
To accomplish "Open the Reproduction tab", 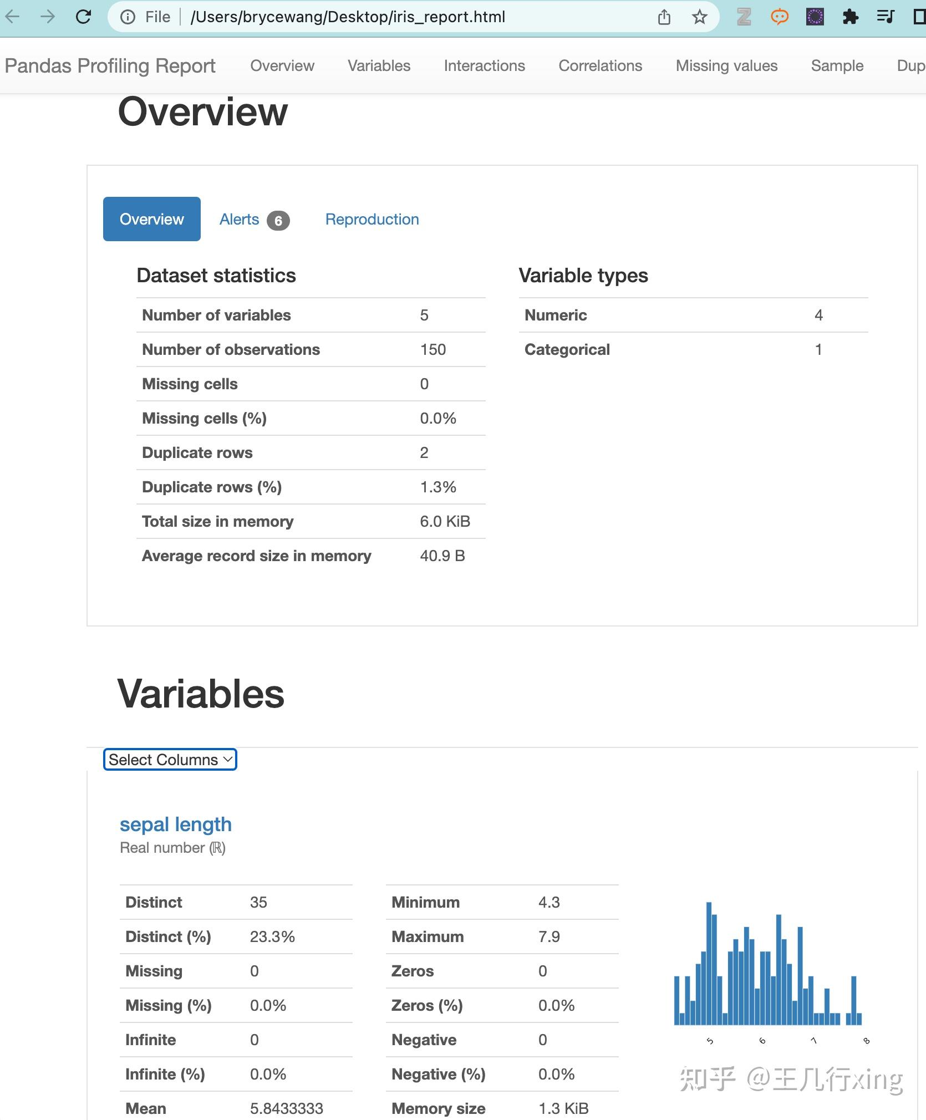I will (x=372, y=220).
